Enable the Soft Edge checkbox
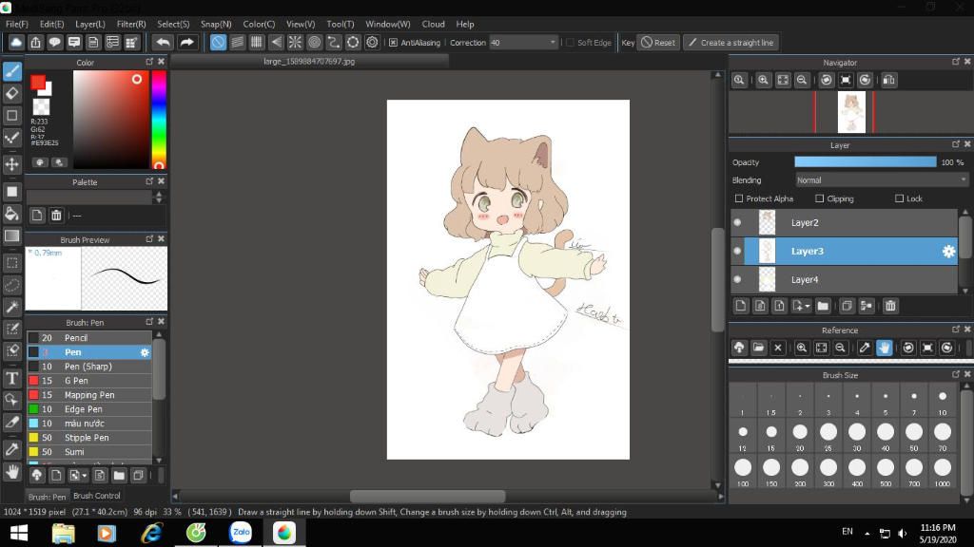The width and height of the screenshot is (974, 547). coord(570,43)
